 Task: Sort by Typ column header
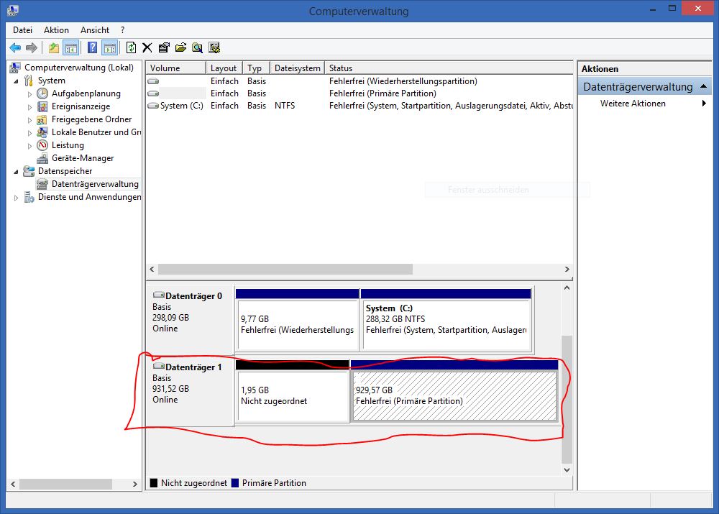point(256,68)
